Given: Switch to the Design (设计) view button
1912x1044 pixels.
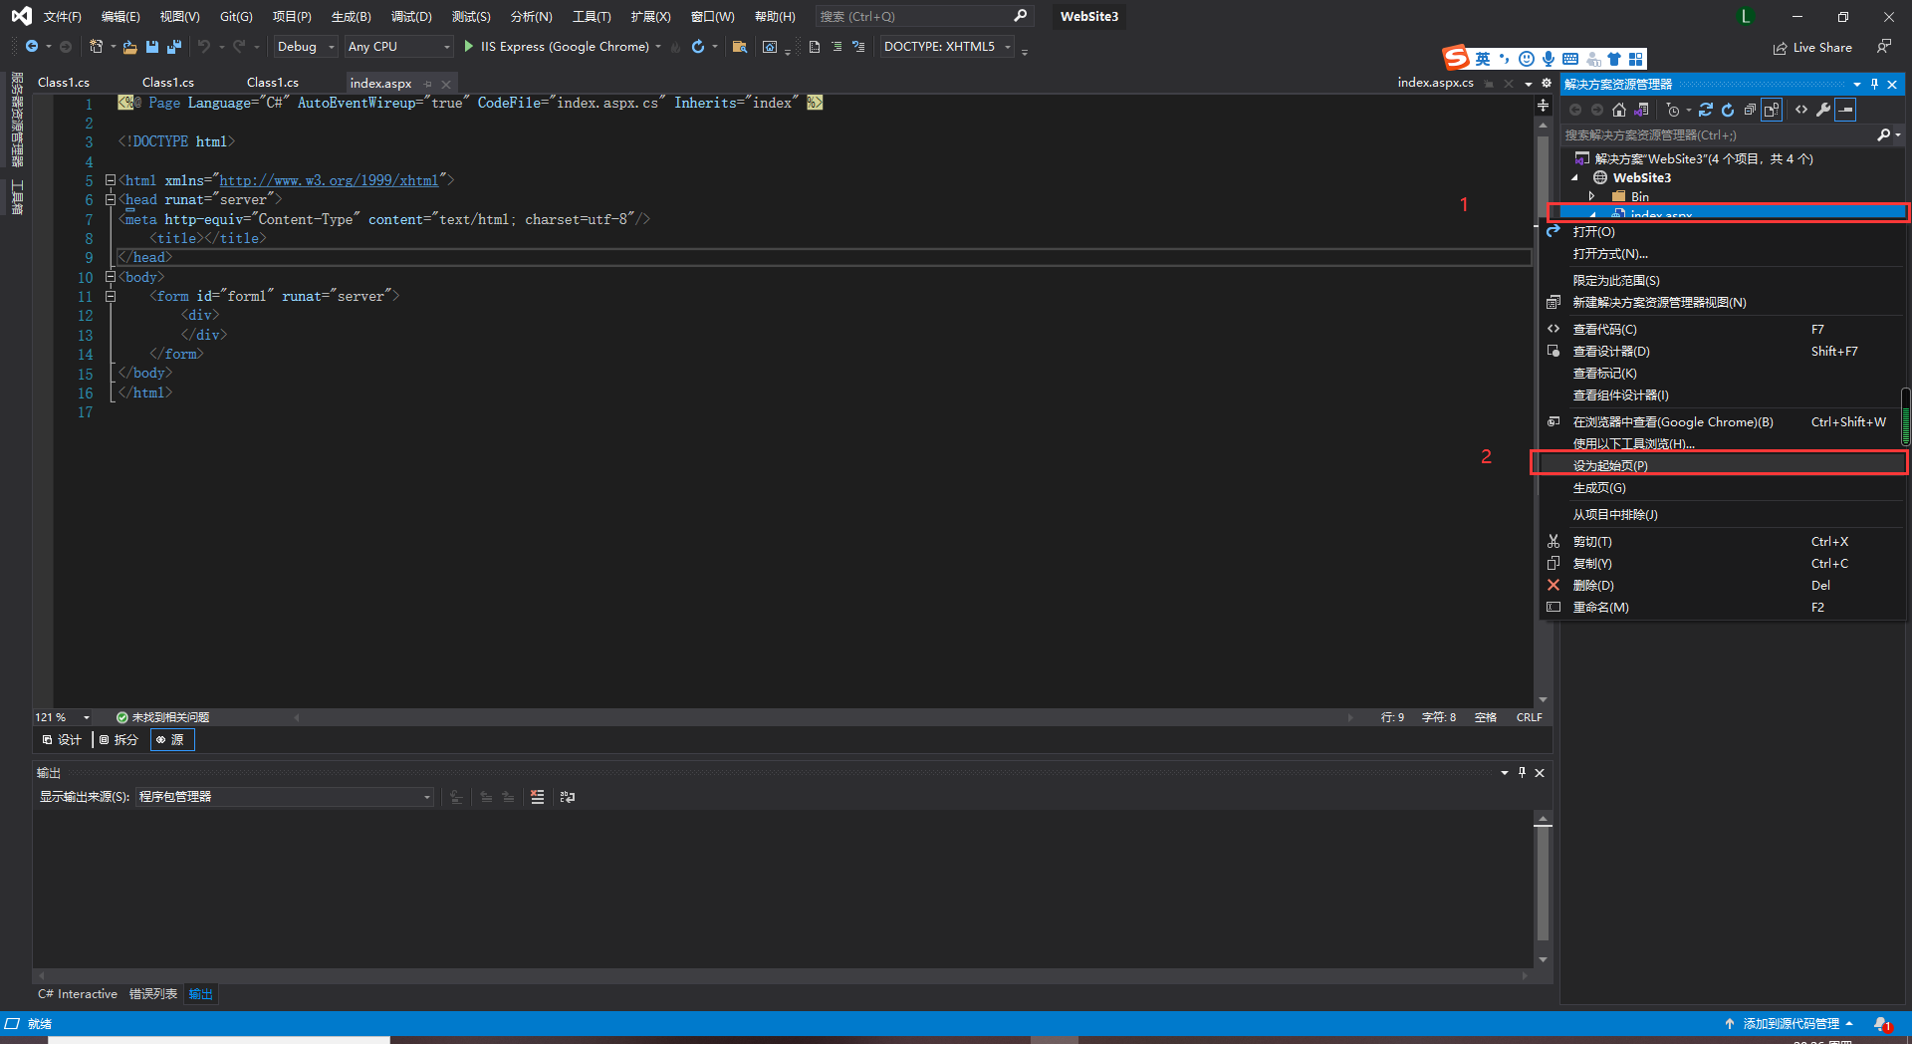Looking at the screenshot, I should pyautogui.click(x=62, y=739).
